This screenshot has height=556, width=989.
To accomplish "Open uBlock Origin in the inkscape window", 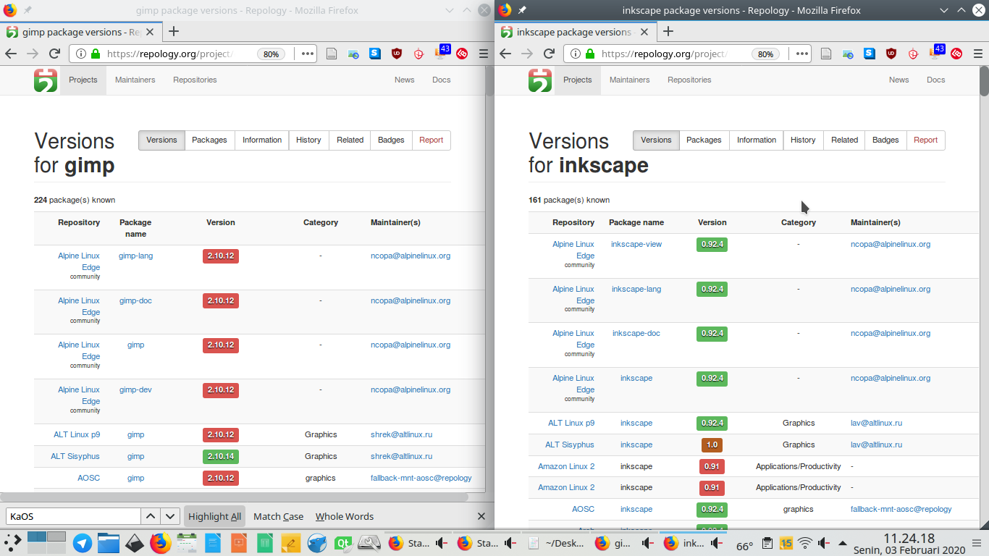I will 891,54.
